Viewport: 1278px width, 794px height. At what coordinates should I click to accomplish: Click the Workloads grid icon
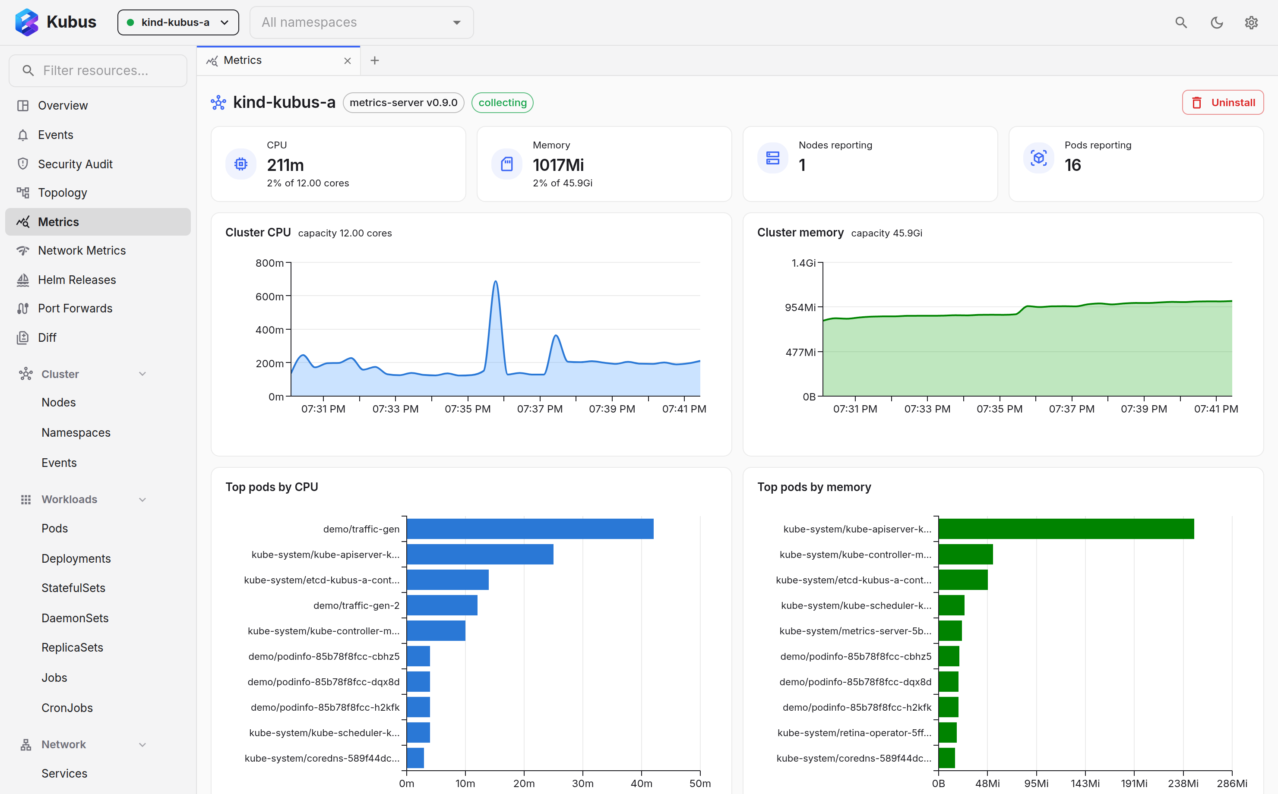coord(26,499)
